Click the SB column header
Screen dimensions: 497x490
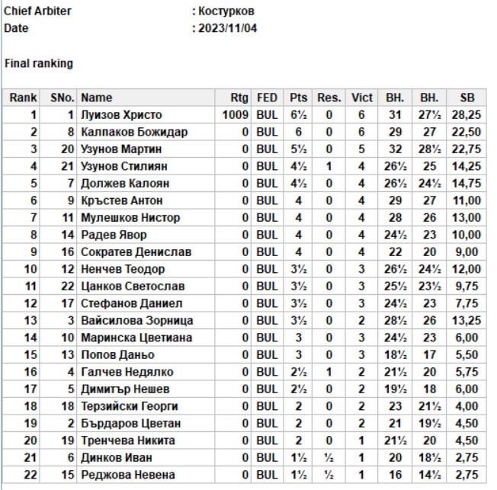(467, 98)
